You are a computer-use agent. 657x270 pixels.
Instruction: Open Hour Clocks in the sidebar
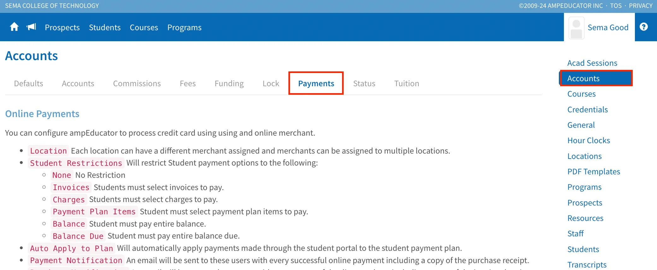[x=589, y=140]
